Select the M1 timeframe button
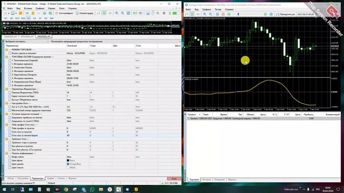344x193 pixels. tap(5, 18)
